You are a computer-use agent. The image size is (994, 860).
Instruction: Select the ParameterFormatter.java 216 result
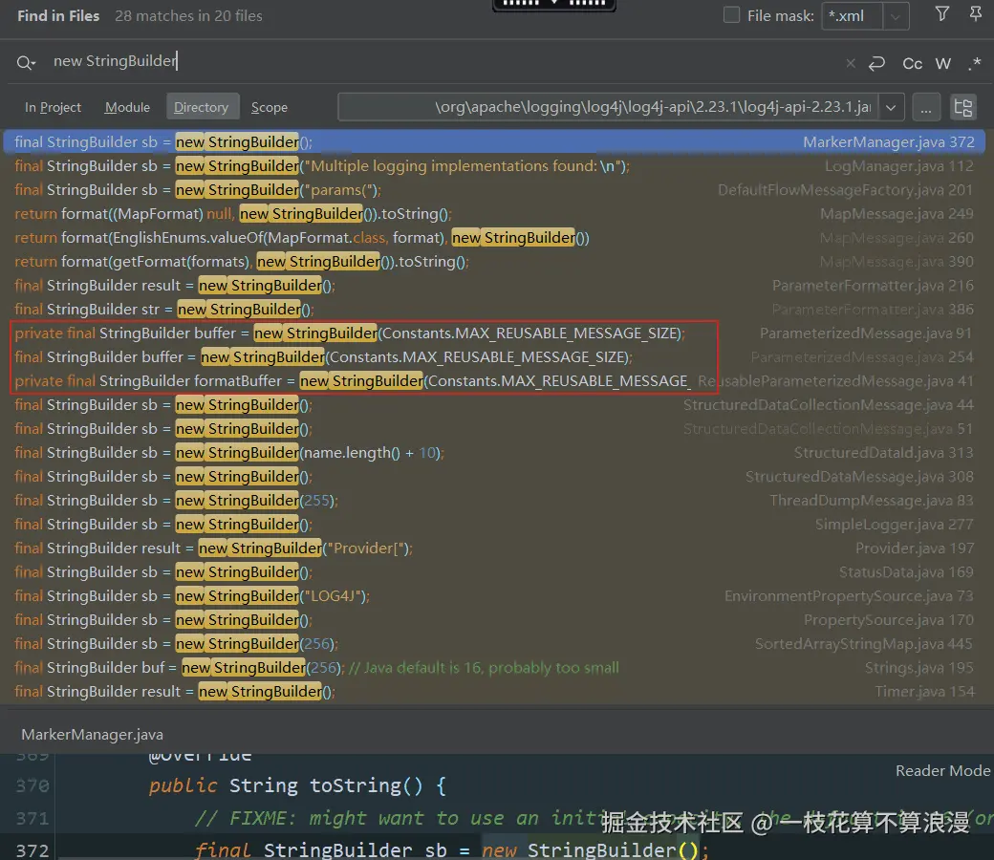pyautogui.click(x=494, y=286)
